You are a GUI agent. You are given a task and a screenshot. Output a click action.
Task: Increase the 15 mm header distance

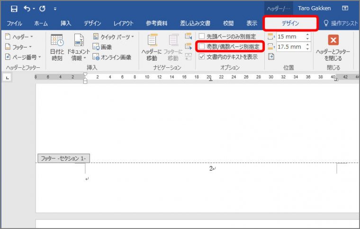point(307,35)
